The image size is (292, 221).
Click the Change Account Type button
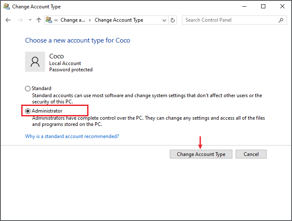(x=201, y=154)
